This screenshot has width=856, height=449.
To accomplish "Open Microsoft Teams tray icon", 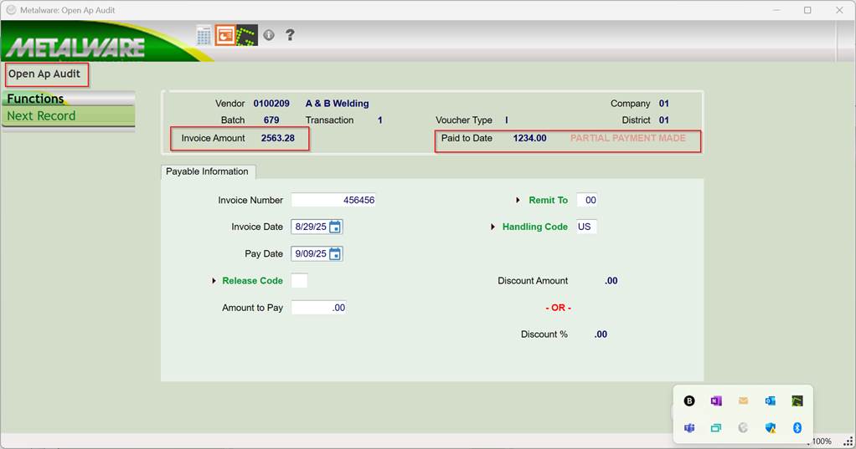I will pos(689,428).
